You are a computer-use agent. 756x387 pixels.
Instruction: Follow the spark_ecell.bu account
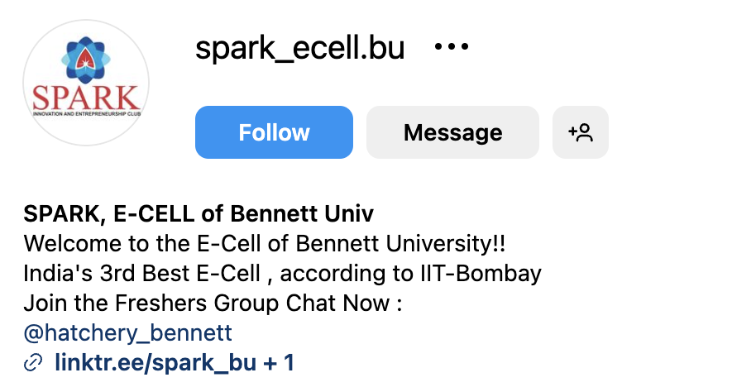[x=274, y=132]
